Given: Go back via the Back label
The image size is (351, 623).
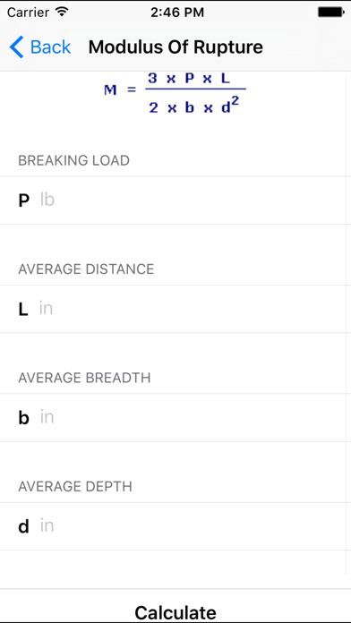Looking at the screenshot, I should coord(50,47).
